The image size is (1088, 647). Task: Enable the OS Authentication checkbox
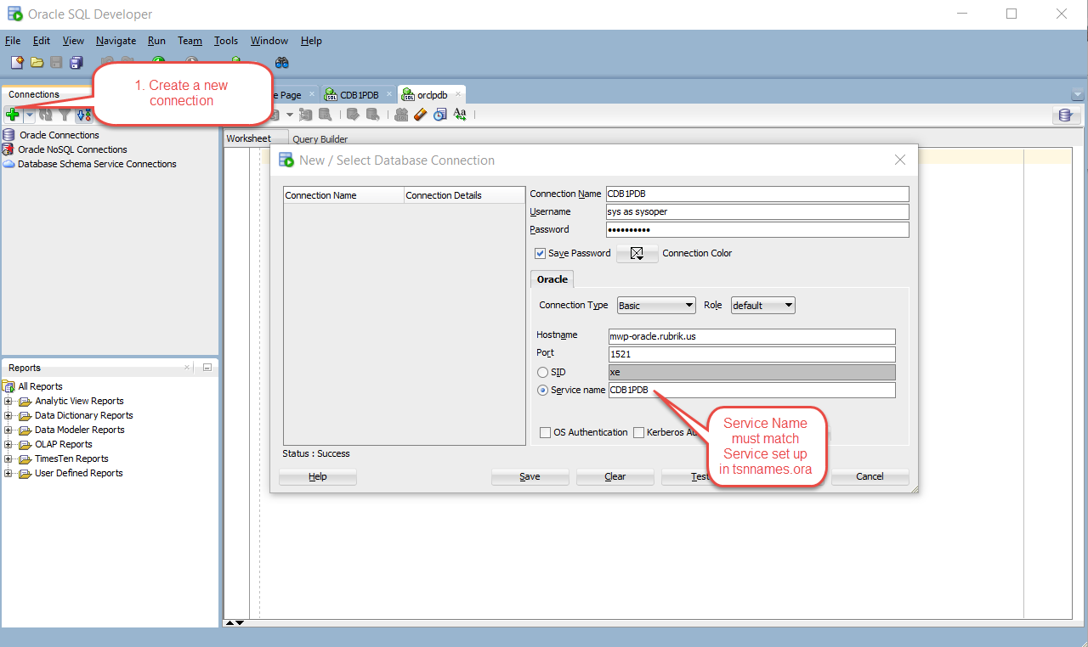pyautogui.click(x=545, y=432)
